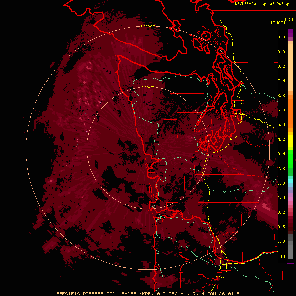Click the 3.4 value on color scale
Viewport: 296px width, 296px height.
[x=281, y=154]
